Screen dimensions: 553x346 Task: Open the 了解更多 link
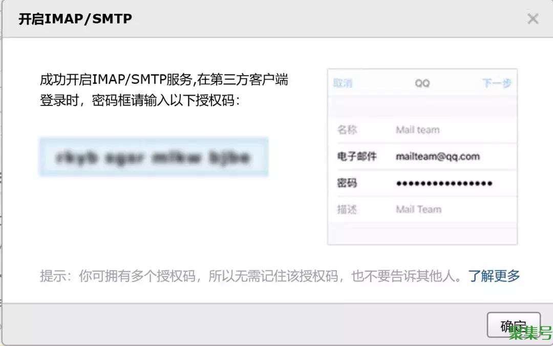click(x=494, y=276)
